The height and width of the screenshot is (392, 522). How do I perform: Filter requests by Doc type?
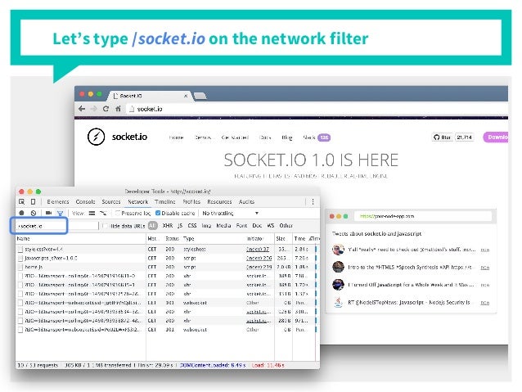[x=257, y=226]
